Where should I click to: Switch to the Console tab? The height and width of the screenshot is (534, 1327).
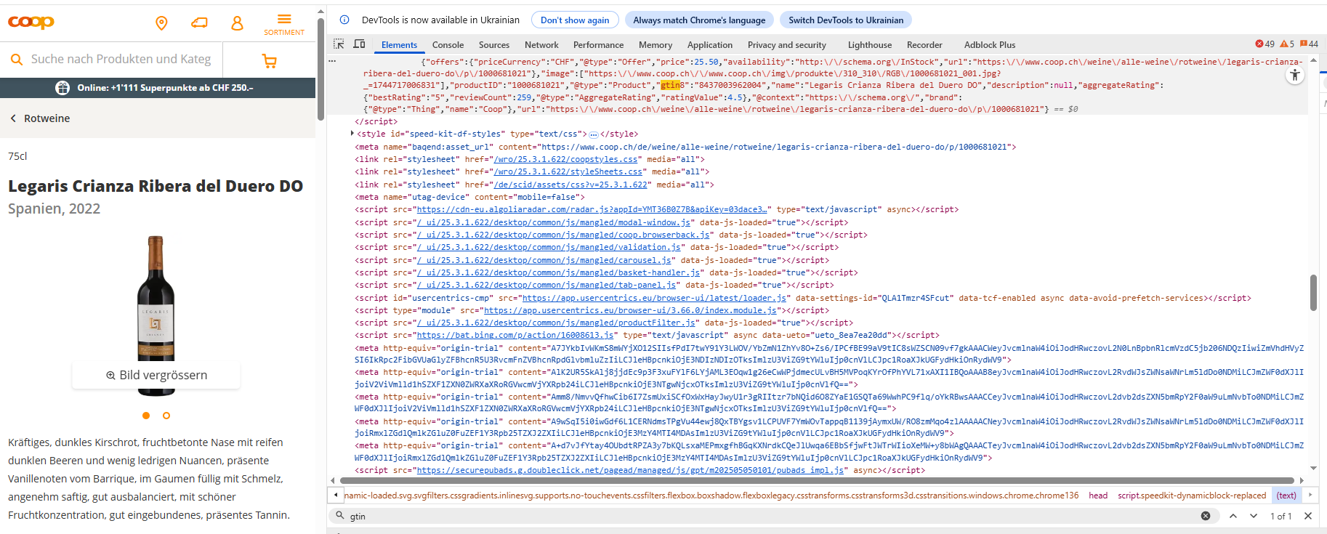pos(448,45)
